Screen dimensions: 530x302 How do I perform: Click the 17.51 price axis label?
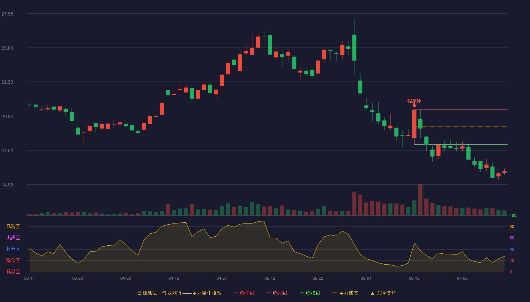(x=7, y=151)
